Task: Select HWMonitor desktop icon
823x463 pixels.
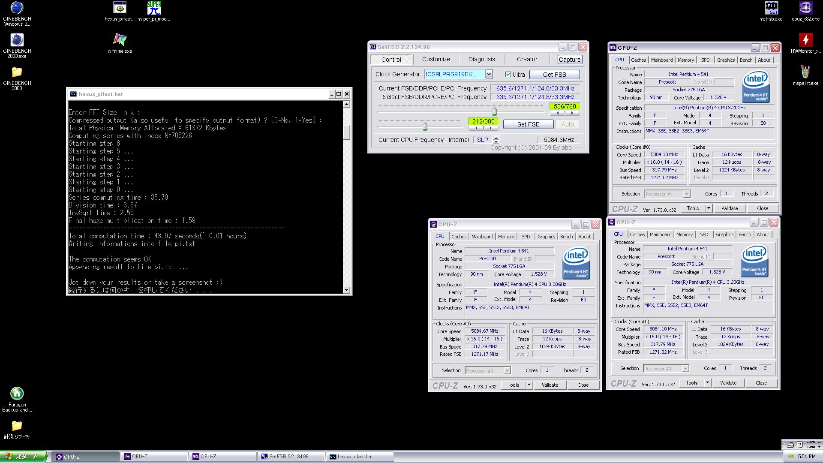Action: pos(805,43)
